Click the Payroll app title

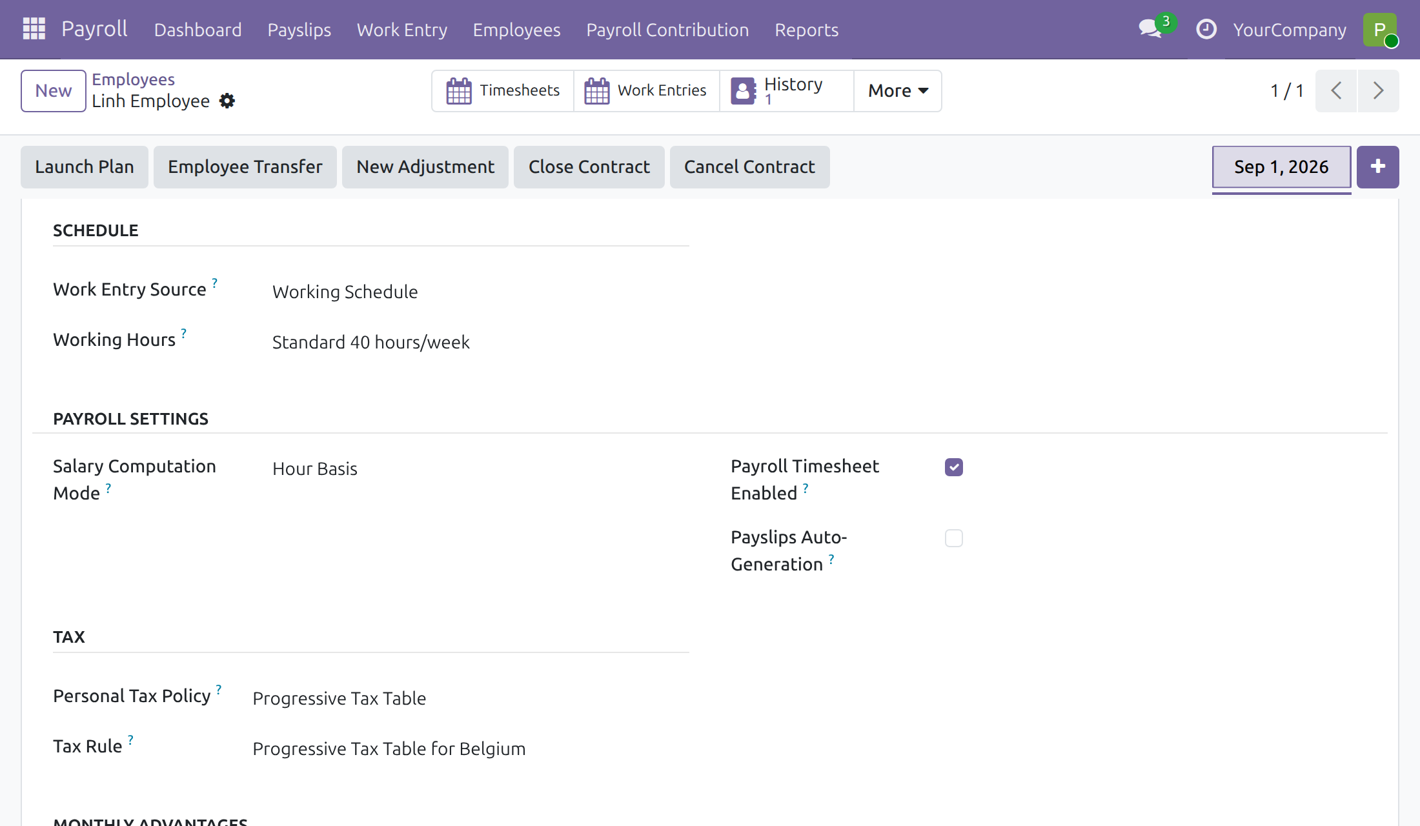coord(94,29)
